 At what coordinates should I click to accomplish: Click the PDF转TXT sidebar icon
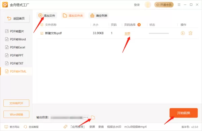pos(7,63)
